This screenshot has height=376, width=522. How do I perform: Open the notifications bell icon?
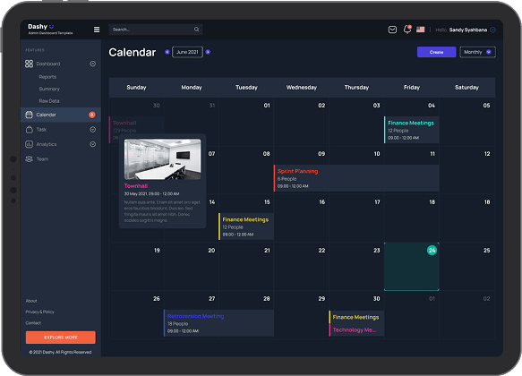[407, 30]
